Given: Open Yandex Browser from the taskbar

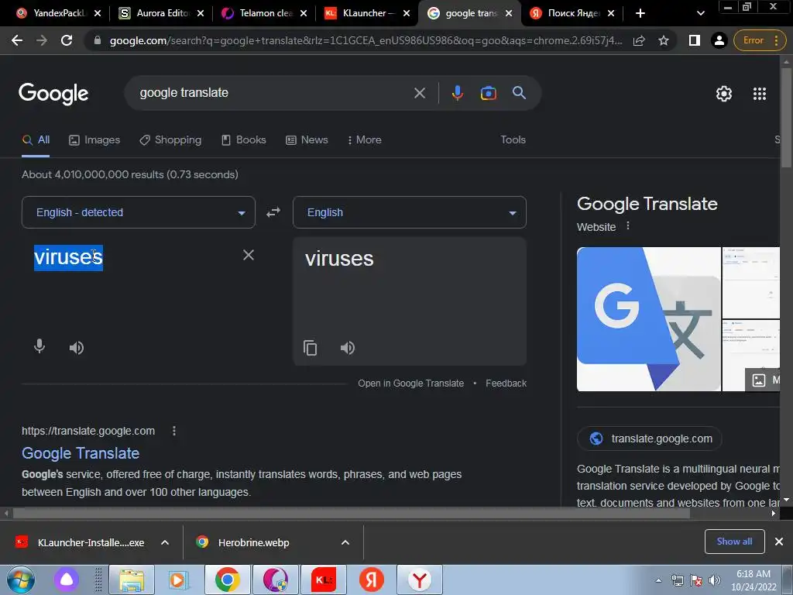Looking at the screenshot, I should pos(419,580).
